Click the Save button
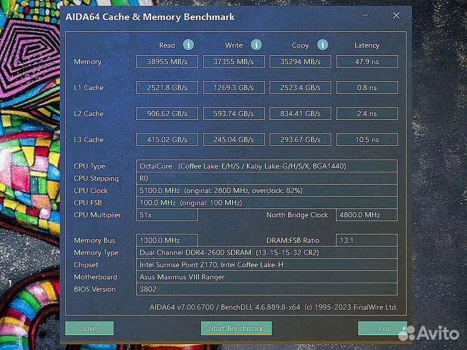Image resolution: width=467 pixels, height=350 pixels. pyautogui.click(x=90, y=328)
